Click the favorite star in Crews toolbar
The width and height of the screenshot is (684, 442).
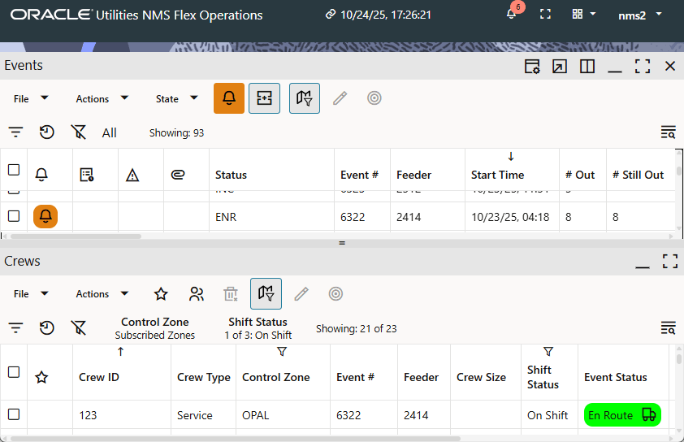tap(161, 293)
